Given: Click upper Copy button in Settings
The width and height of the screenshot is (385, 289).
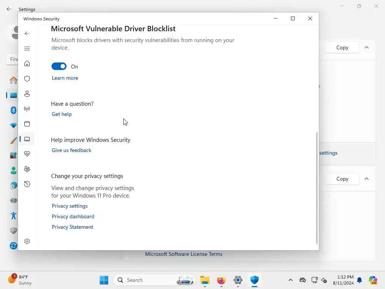Looking at the screenshot, I should pos(342,47).
